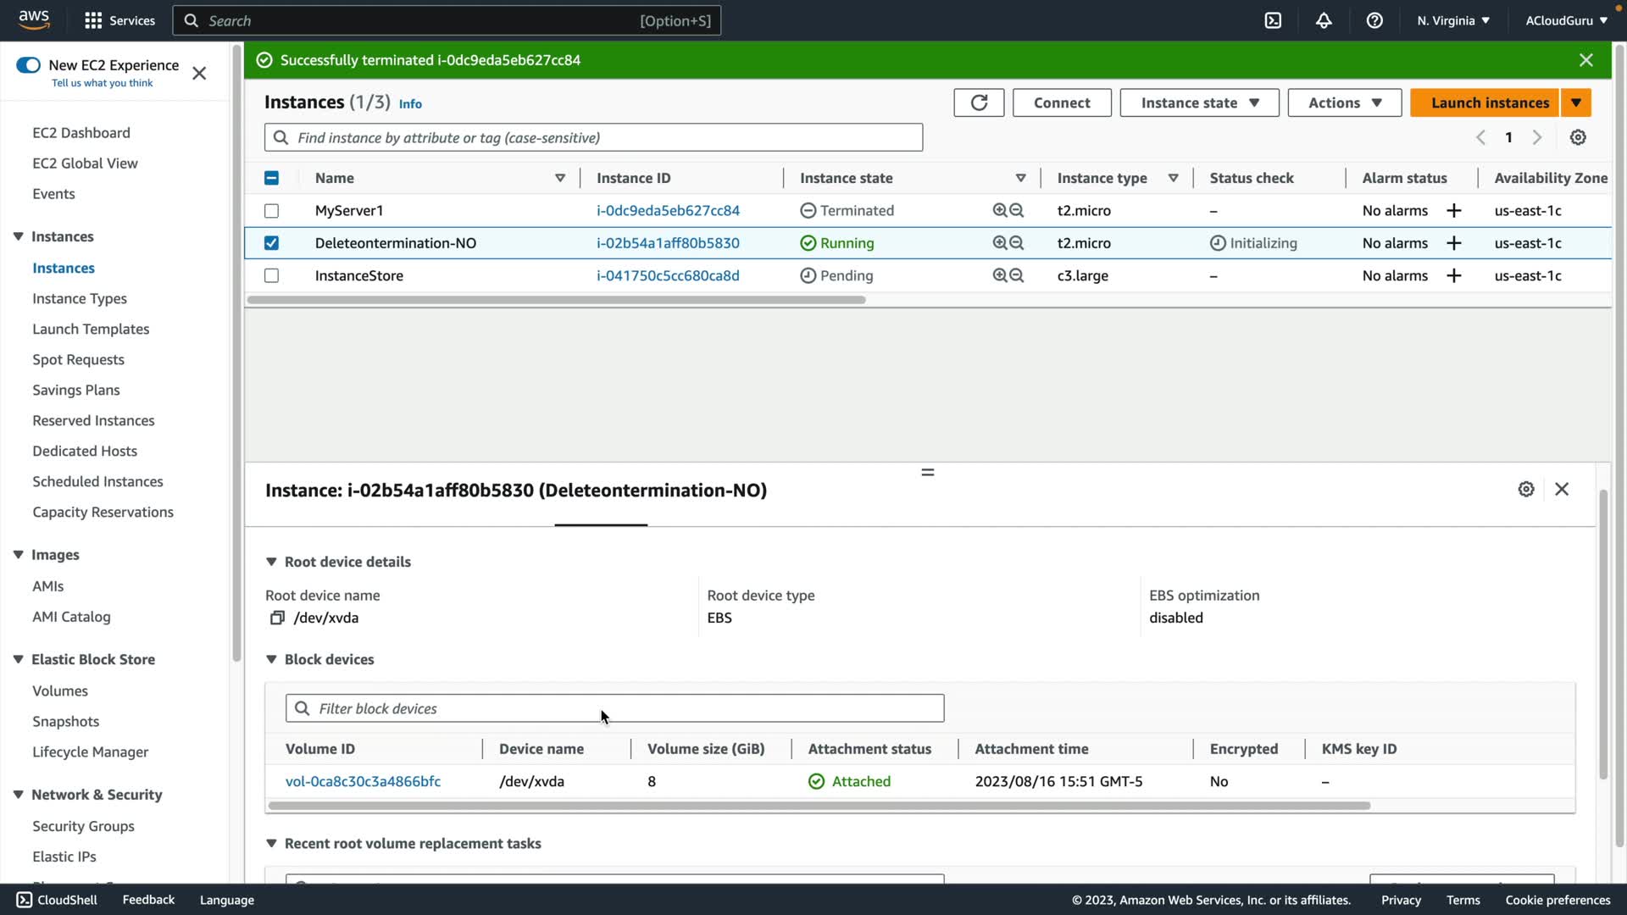Copy the /dev/xvda root device name
Viewport: 1627px width, 915px height.
[x=277, y=618]
